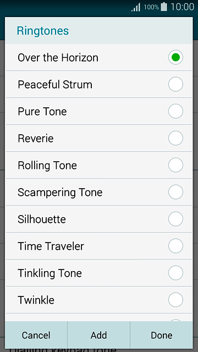Tap the 10:00 clock in status bar
198x352 pixels.
182,7
